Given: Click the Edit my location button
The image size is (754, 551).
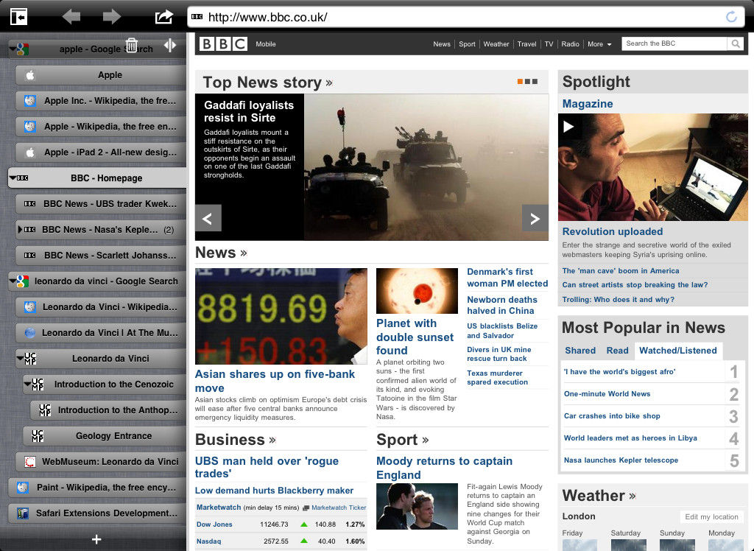Looking at the screenshot, I should (x=712, y=517).
